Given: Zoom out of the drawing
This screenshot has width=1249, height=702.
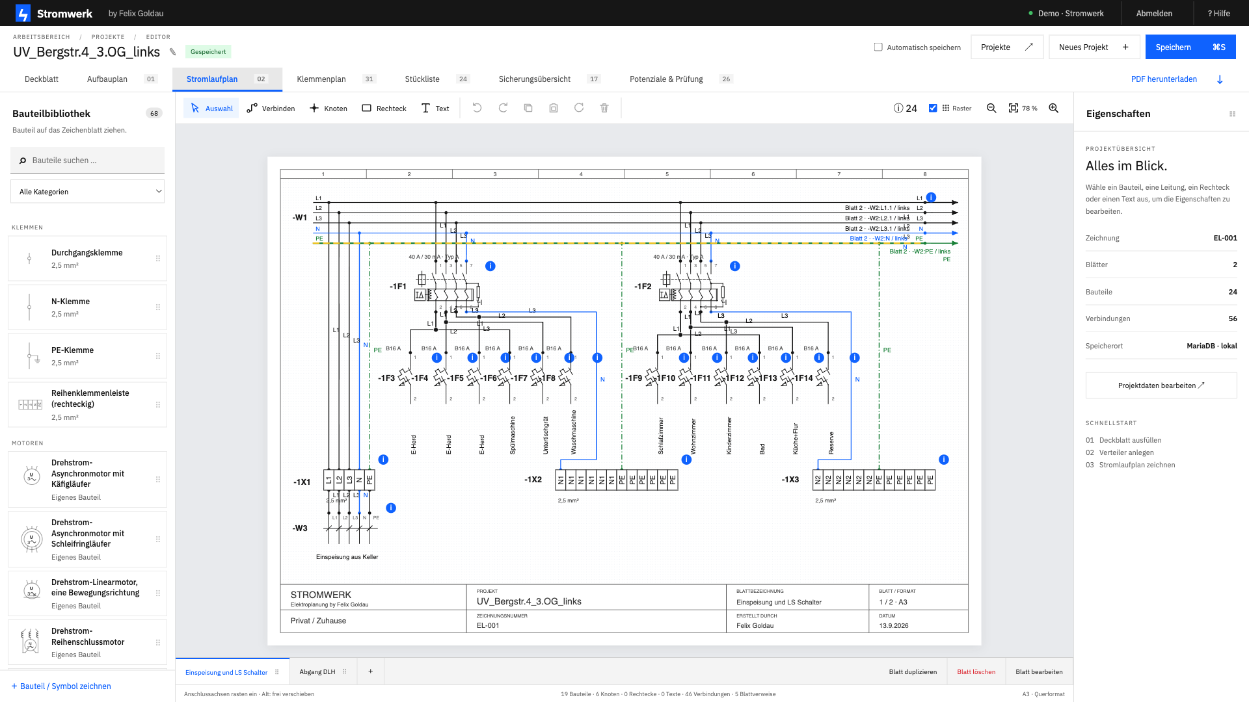Looking at the screenshot, I should [x=991, y=108].
